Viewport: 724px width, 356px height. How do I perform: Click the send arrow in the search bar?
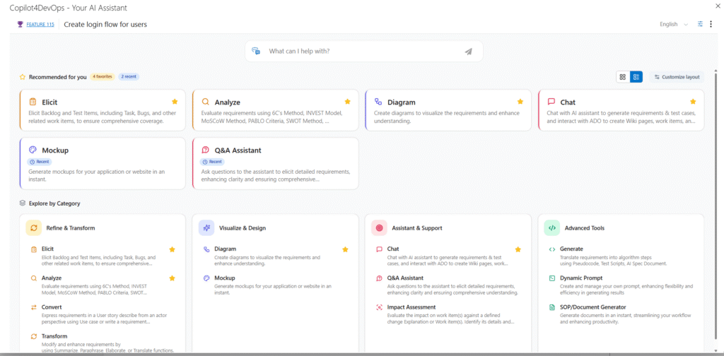(468, 52)
